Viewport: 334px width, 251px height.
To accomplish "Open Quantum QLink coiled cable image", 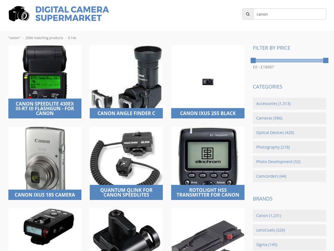I will click(x=126, y=156).
